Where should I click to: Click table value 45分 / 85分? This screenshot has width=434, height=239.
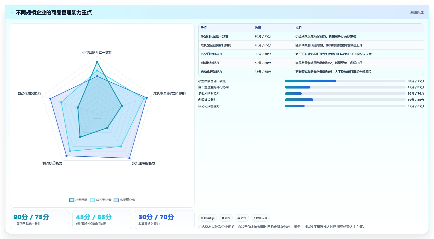263,45
